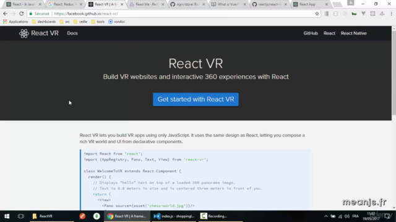Open the Chrome menu (three dots)

(391, 14)
